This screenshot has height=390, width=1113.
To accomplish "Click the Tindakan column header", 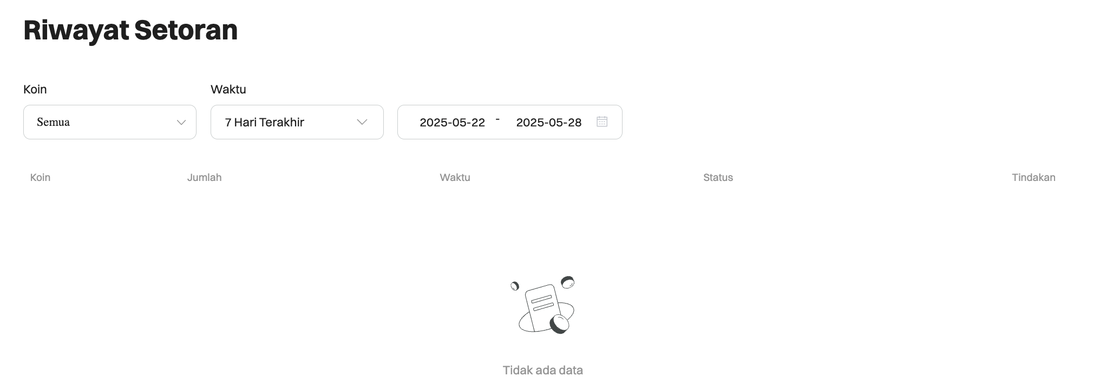I will 1033,178.
